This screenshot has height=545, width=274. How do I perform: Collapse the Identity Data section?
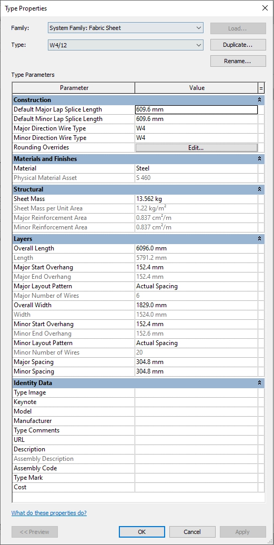point(259,382)
